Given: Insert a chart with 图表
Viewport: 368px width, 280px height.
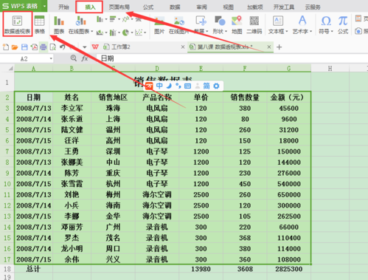Looking at the screenshot, I should pos(59,24).
